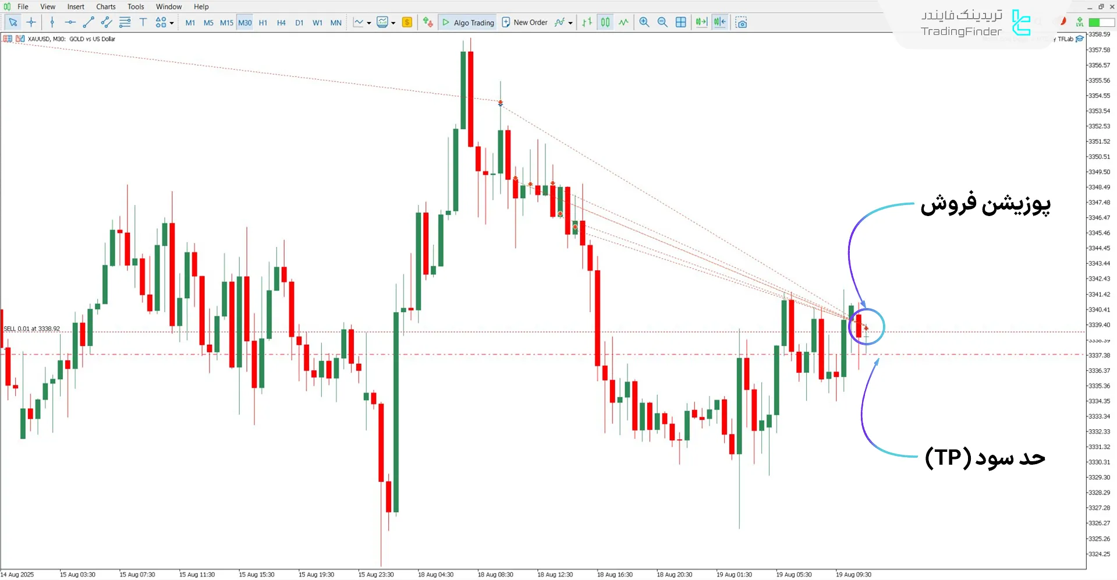Click the chart Screenshot camera icon

[x=742, y=22]
